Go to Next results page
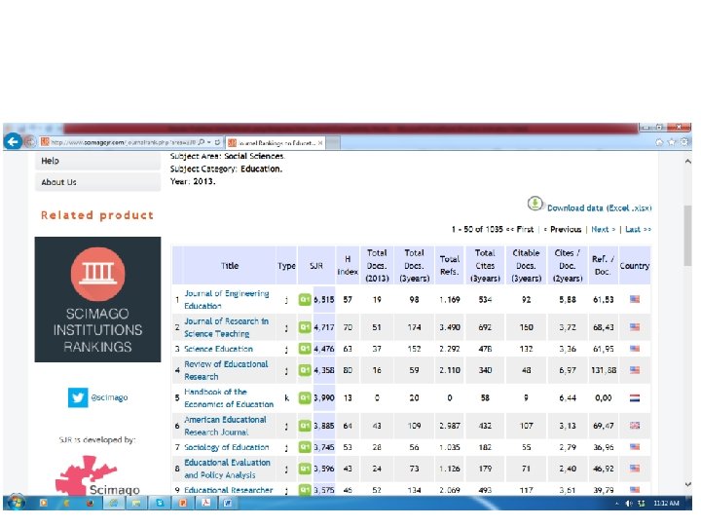The width and height of the screenshot is (701, 526). click(x=603, y=230)
